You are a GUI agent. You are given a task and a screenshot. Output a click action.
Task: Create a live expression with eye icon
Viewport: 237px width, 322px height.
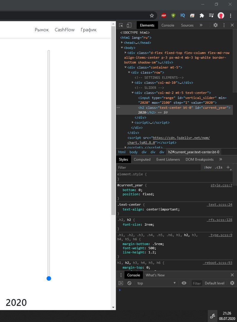[x=184, y=283]
